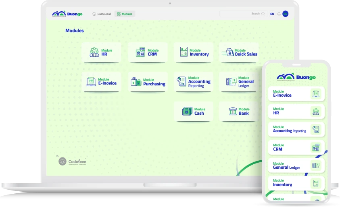This screenshot has width=340, height=207.
Task: Click the Inventory label on laptop card
Action: tap(199, 54)
